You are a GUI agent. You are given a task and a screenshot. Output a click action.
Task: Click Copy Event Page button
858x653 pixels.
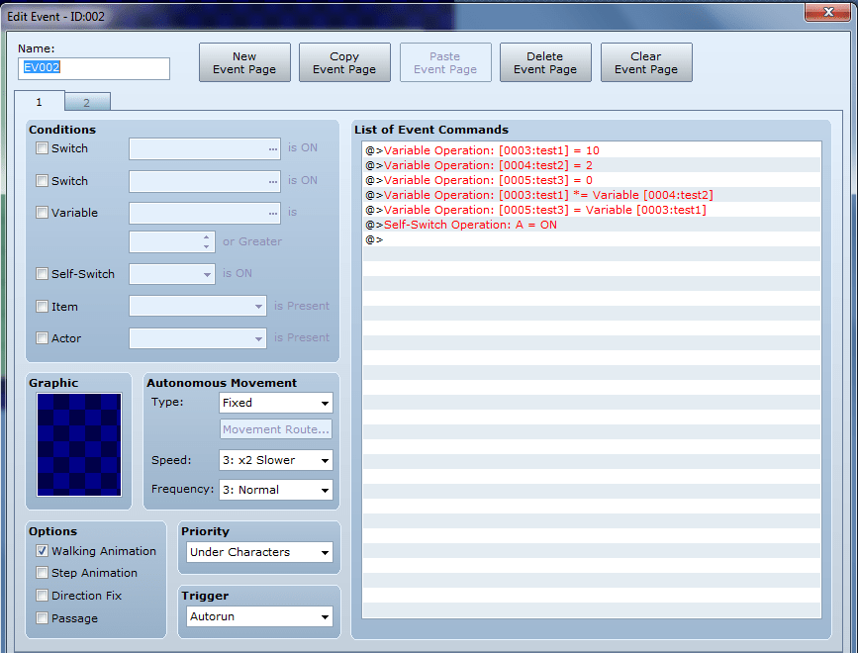coord(344,62)
